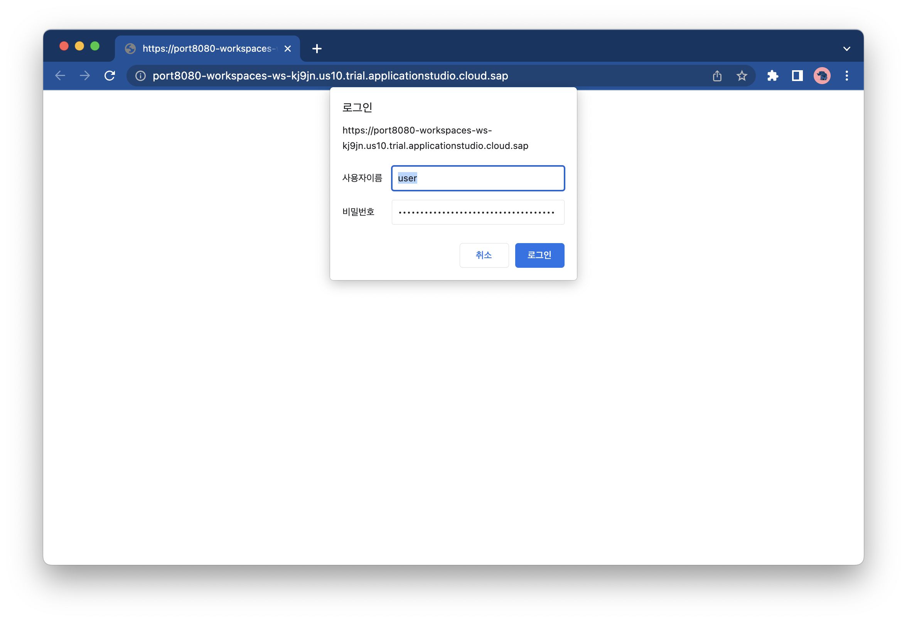Click the green fullscreen window button

pyautogui.click(x=95, y=46)
